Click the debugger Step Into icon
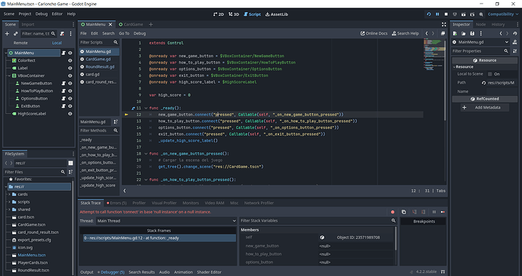The image size is (522, 276). point(415,212)
